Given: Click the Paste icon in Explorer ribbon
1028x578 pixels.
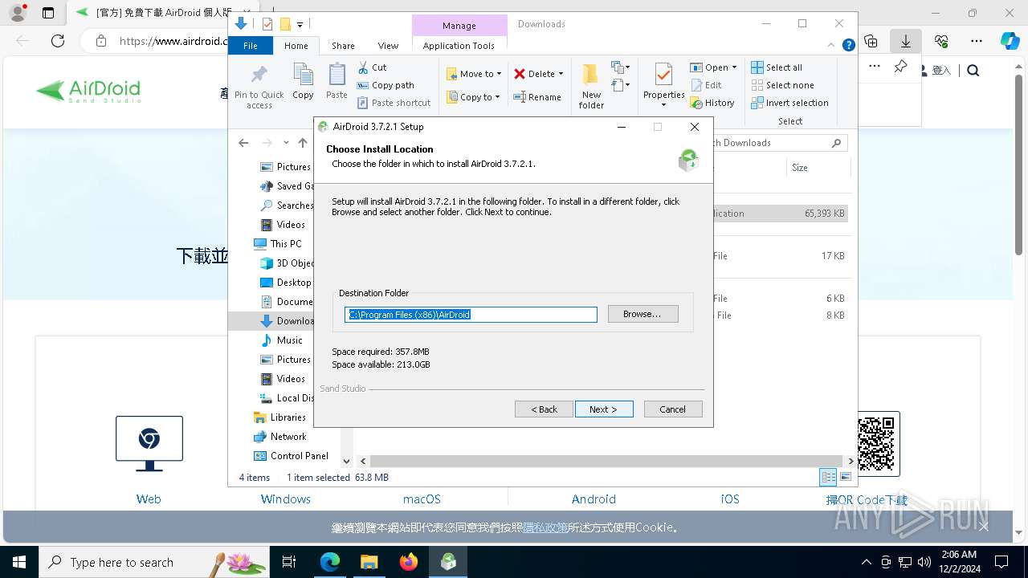Looking at the screenshot, I should pyautogui.click(x=337, y=82).
